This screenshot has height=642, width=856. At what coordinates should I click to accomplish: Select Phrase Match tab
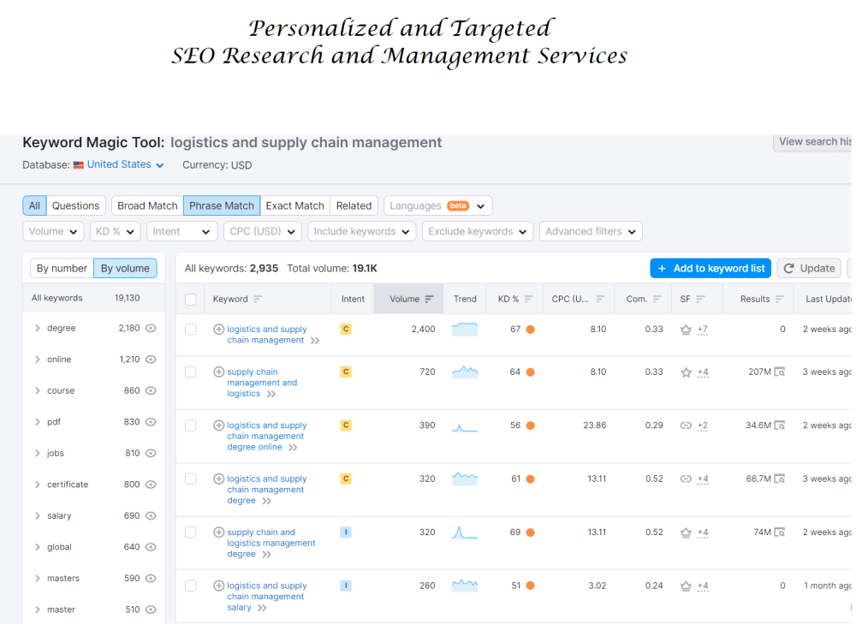(x=222, y=205)
